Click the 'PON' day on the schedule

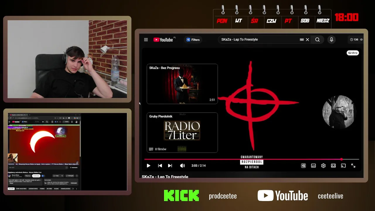[222, 21]
